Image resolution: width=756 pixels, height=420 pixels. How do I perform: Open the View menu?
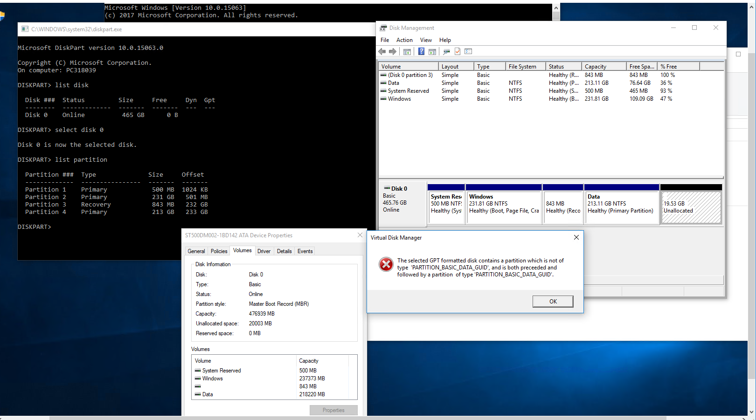tap(426, 40)
